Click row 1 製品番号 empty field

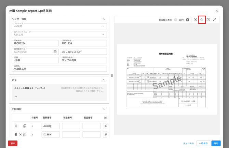pos(92,126)
